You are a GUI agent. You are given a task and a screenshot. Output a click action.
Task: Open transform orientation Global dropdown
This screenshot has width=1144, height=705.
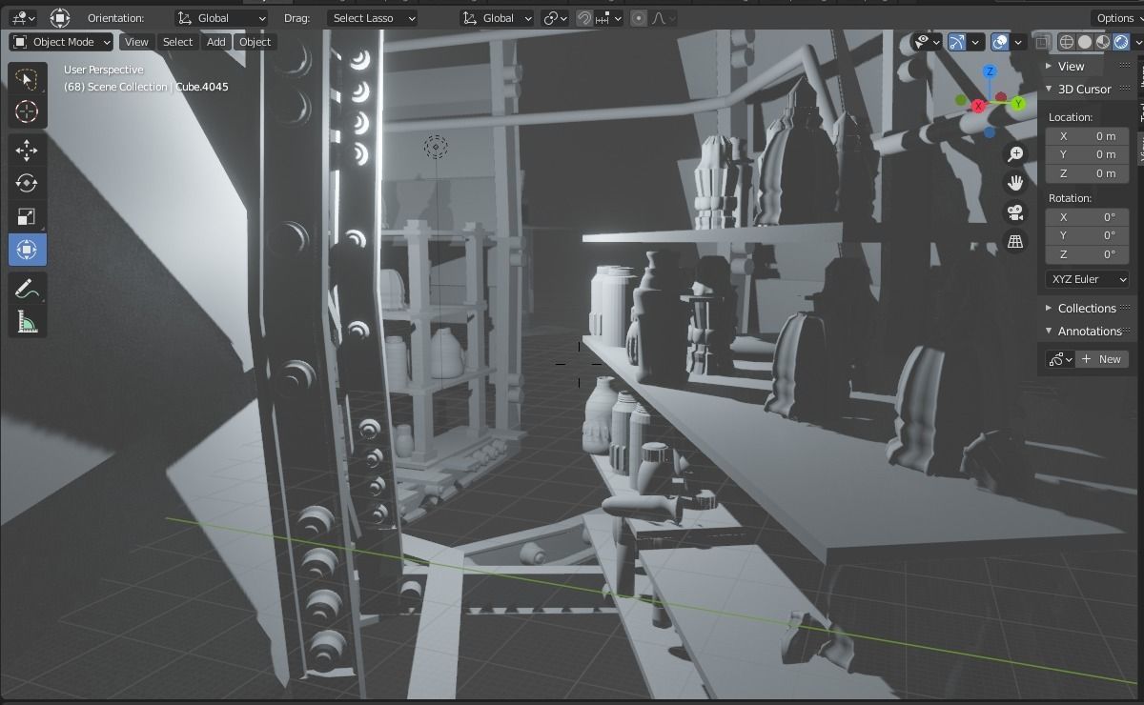[496, 18]
